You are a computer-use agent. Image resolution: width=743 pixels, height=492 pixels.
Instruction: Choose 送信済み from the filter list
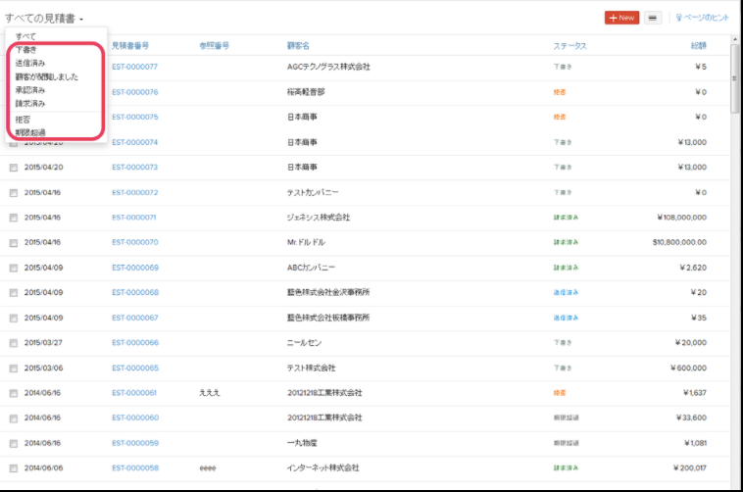[x=30, y=63]
